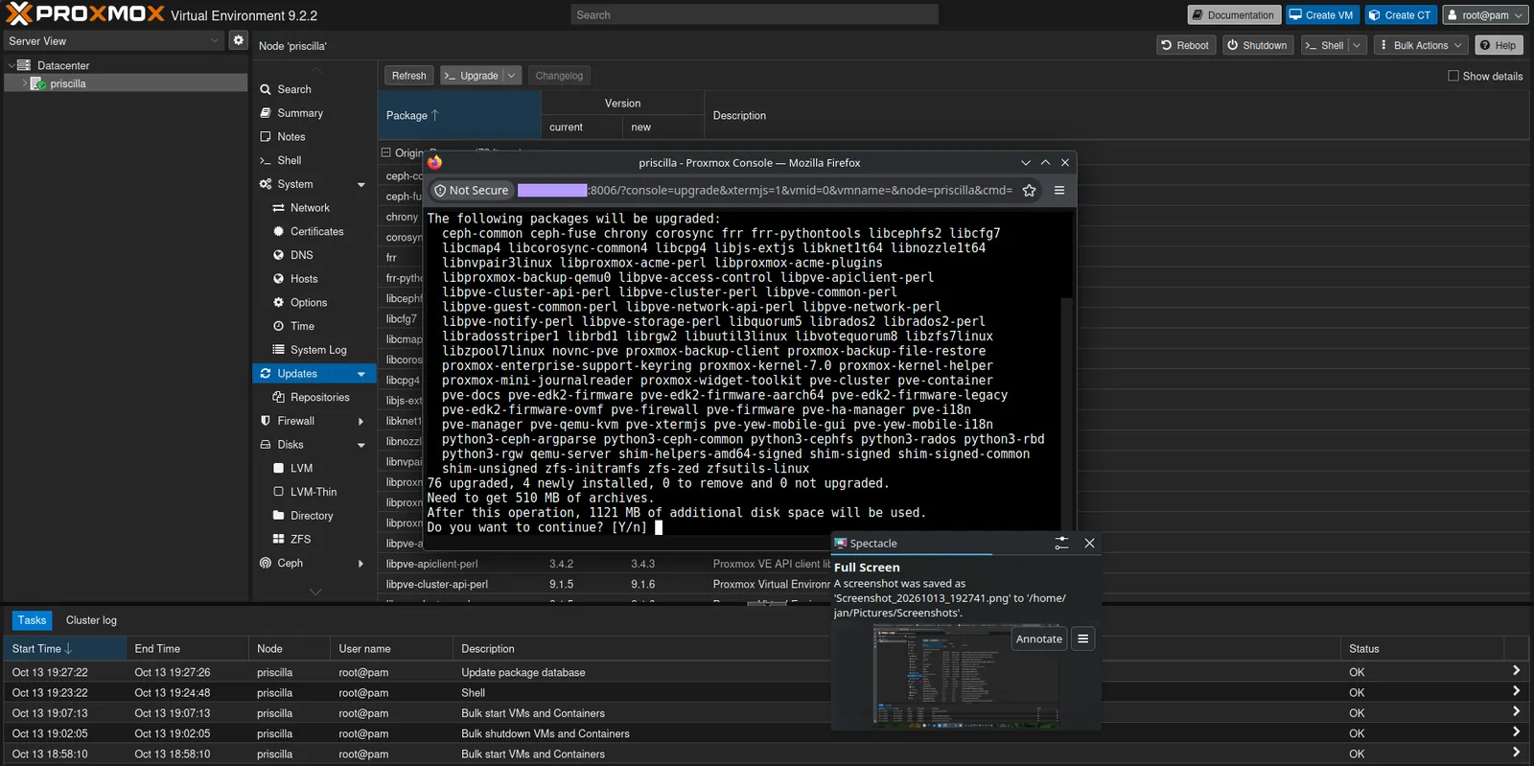Open Spectacle screenshot options menu icon
Viewport: 1534px width, 766px height.
pos(1082,638)
